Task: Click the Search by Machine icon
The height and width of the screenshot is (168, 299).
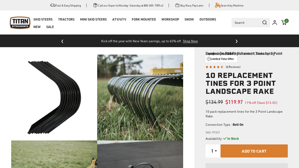Action: [x=218, y=5]
